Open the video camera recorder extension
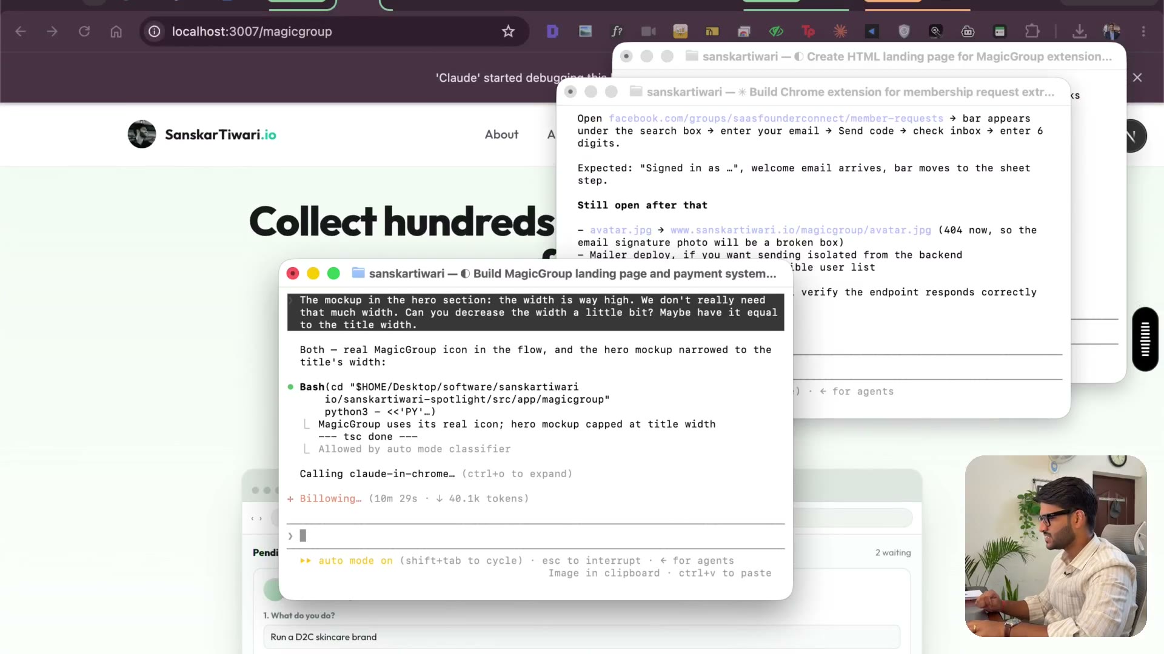Viewport: 1164px width, 654px height. tap(649, 31)
